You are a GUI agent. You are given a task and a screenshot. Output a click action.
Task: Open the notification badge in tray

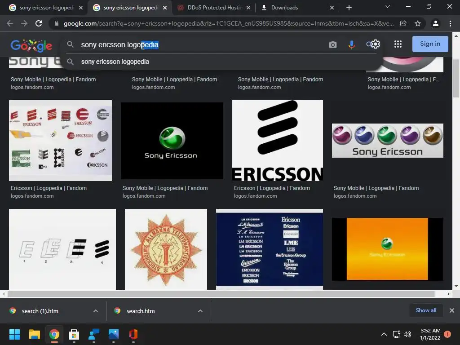447,334
